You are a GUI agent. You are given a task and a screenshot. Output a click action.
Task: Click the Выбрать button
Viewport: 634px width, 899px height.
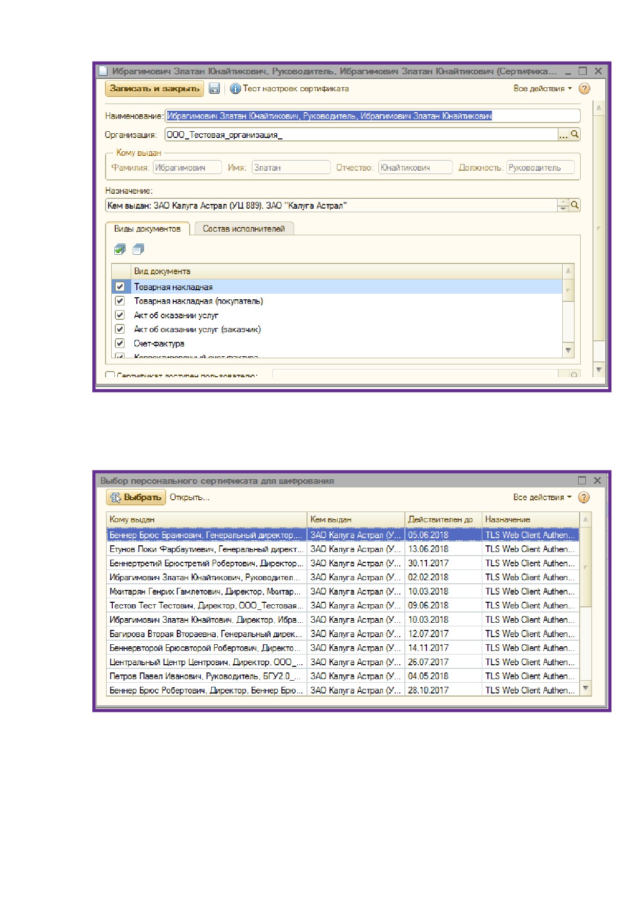pyautogui.click(x=136, y=497)
